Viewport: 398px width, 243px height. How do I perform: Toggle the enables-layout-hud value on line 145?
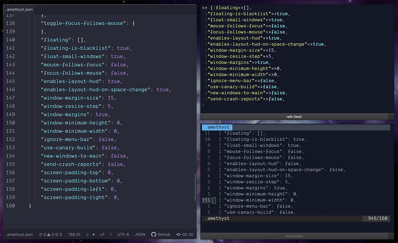pos(114,81)
